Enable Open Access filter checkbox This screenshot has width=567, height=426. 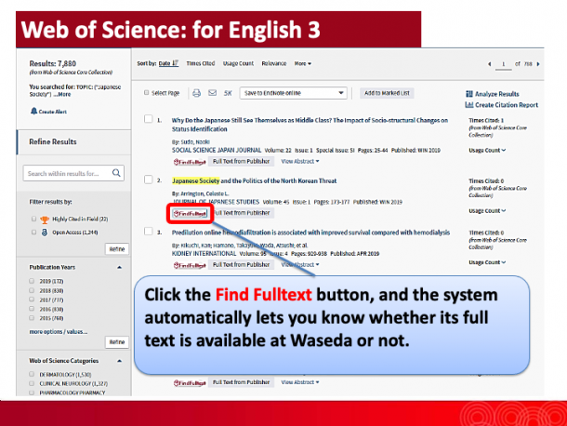point(33,232)
